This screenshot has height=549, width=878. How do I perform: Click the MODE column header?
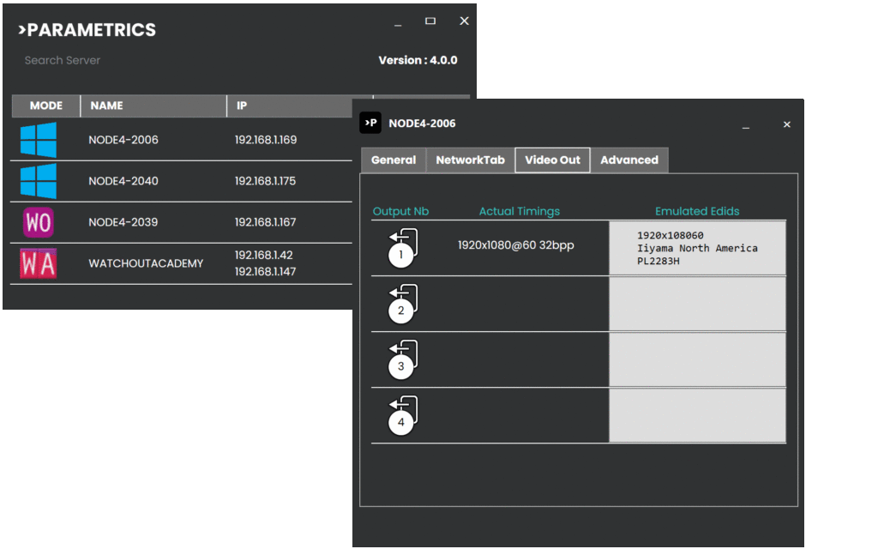[x=46, y=106]
